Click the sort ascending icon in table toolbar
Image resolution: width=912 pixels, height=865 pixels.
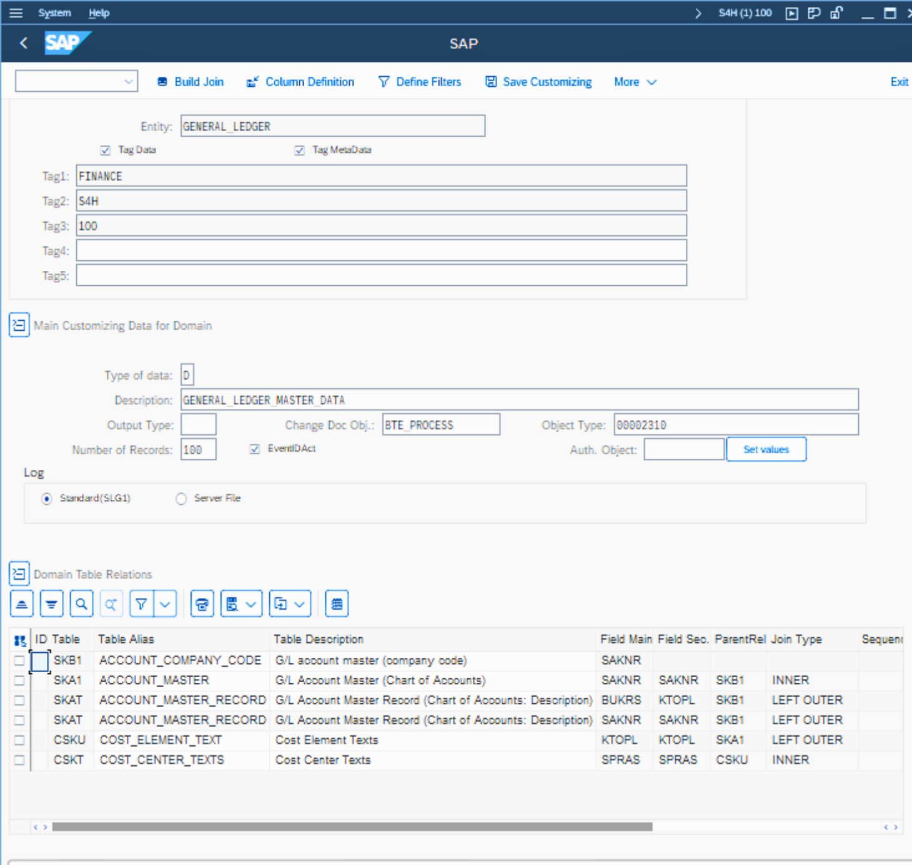click(22, 604)
